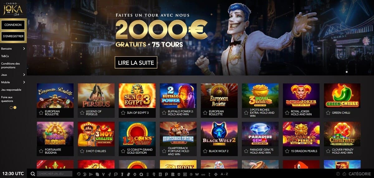Open the Ts&Cs page
The height and width of the screenshot is (178, 374).
coord(5,56)
